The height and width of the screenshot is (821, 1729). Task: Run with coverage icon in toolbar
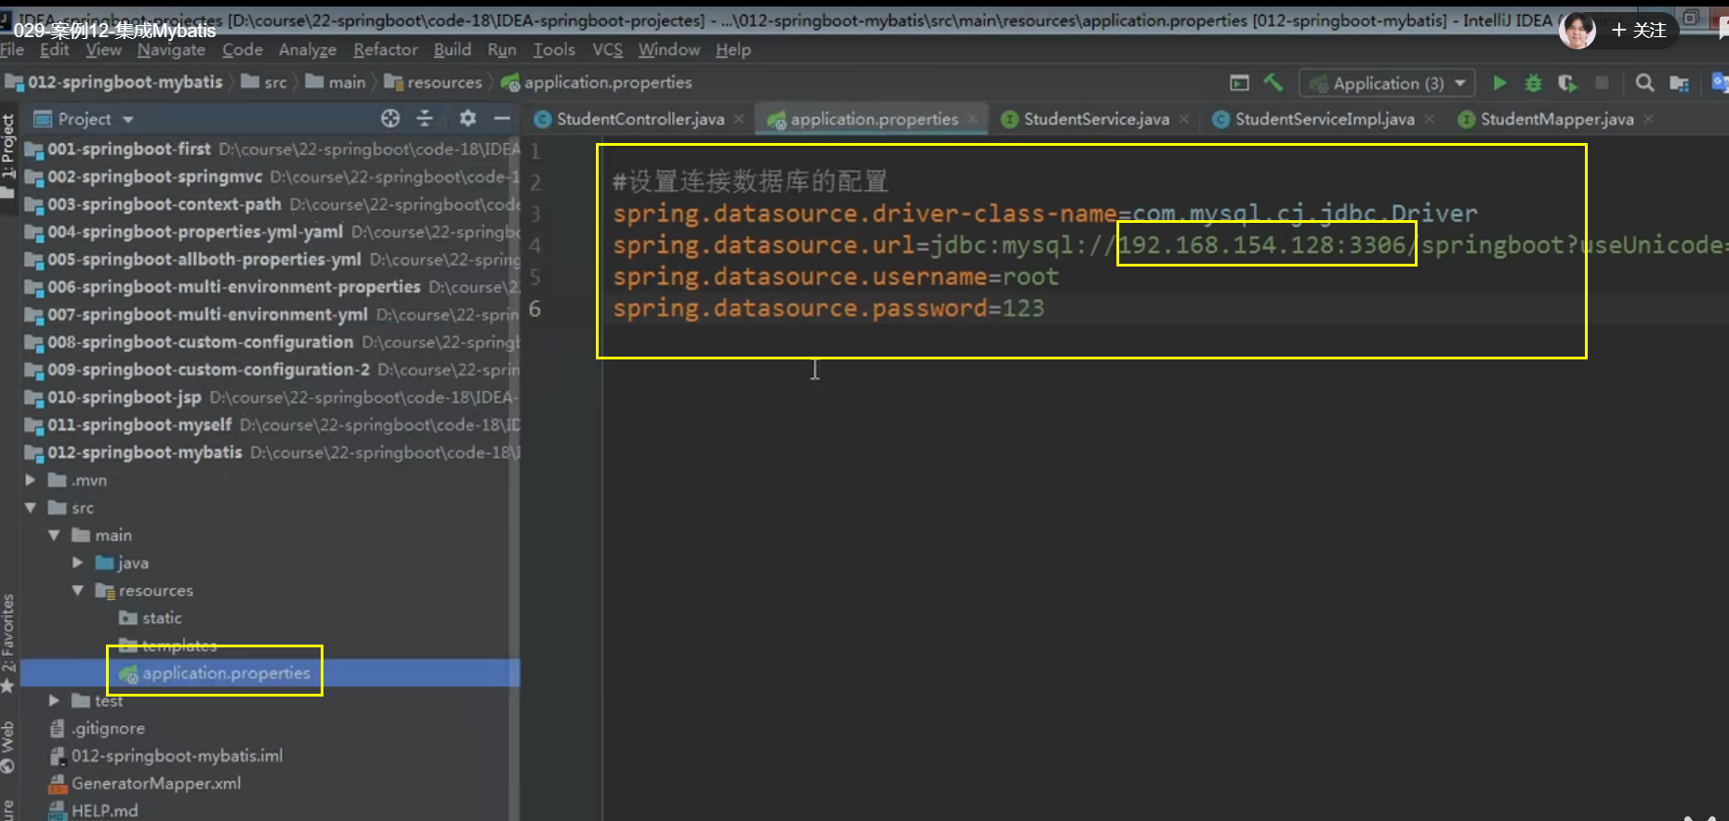1567,84
